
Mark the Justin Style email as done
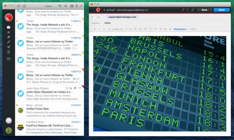point(67,88)
